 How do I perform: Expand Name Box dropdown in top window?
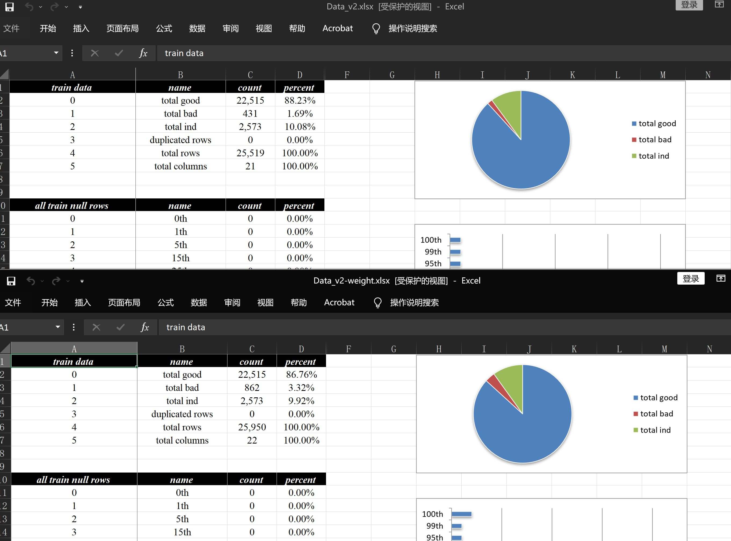coord(56,53)
